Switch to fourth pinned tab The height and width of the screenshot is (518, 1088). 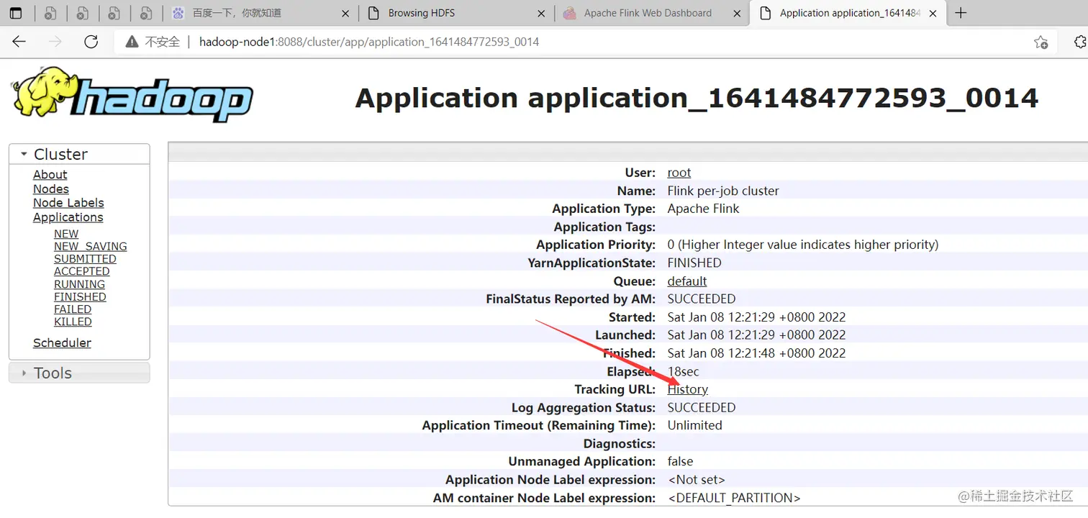point(146,13)
